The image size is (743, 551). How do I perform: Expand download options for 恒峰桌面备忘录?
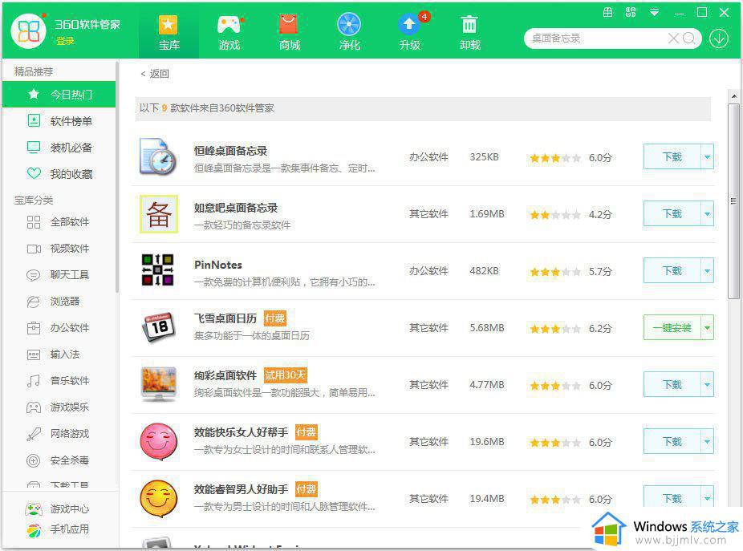coord(707,157)
